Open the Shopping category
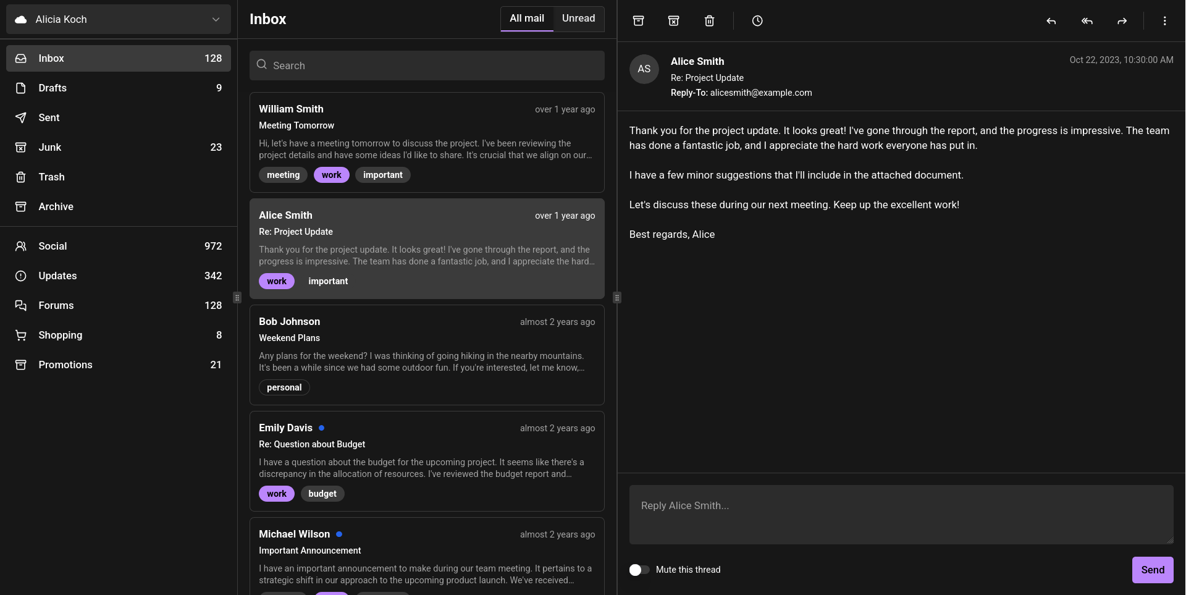The height and width of the screenshot is (595, 1186). 119,335
